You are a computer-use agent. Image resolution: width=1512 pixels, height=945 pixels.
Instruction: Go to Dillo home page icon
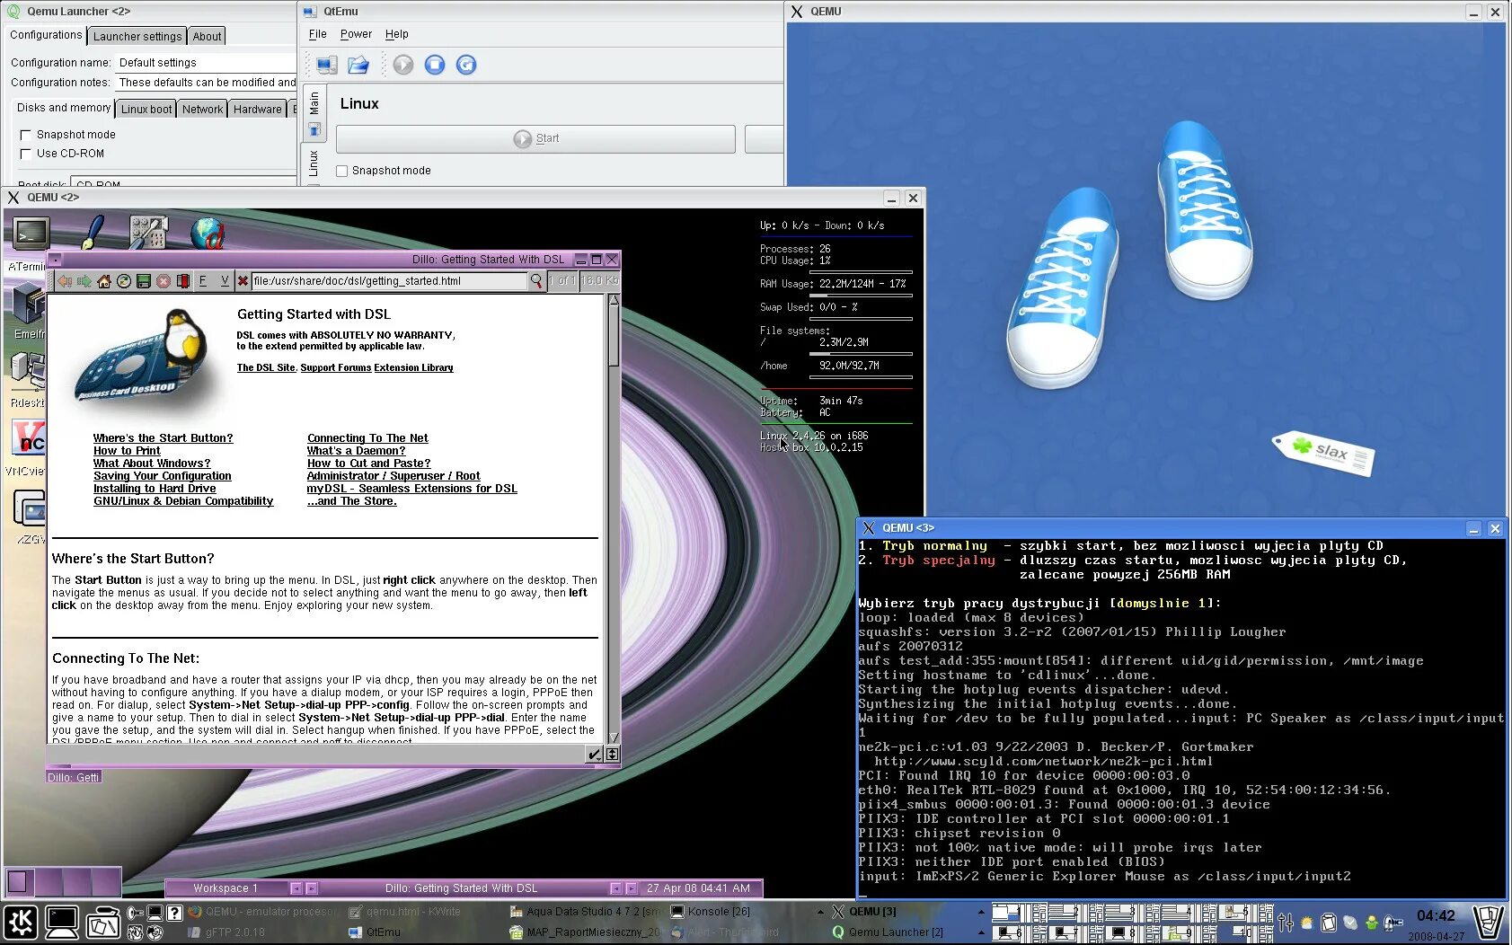(x=104, y=281)
